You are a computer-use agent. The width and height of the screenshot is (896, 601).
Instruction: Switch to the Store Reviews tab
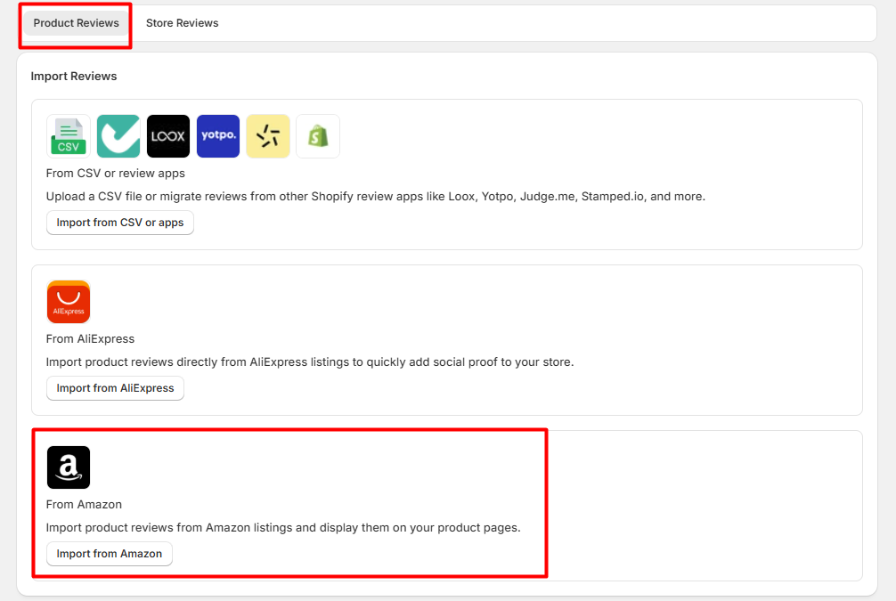(x=183, y=23)
